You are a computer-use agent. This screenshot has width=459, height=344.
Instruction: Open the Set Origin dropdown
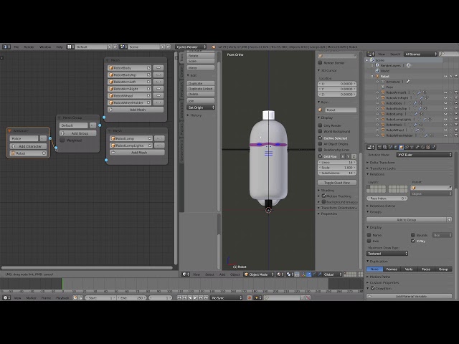pos(201,107)
